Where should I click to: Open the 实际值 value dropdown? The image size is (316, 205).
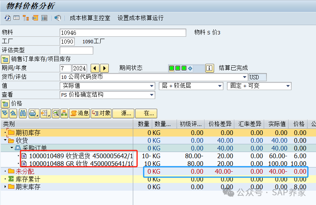(x=152, y=86)
